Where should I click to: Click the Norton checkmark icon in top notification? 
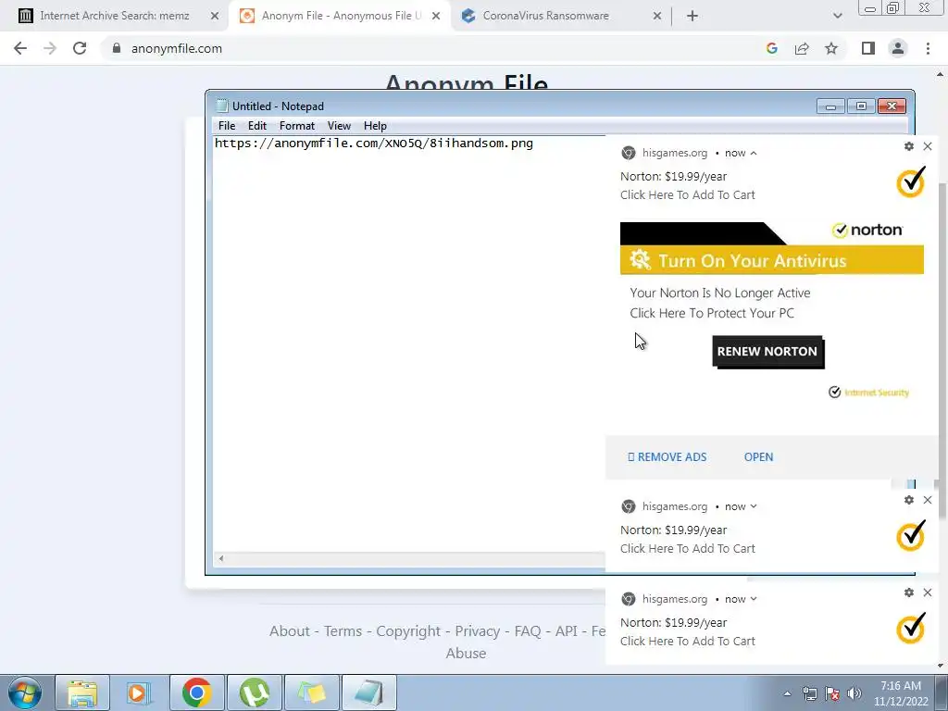click(x=911, y=182)
